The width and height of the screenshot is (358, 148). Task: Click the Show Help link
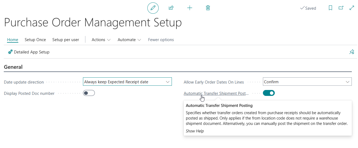(195, 131)
